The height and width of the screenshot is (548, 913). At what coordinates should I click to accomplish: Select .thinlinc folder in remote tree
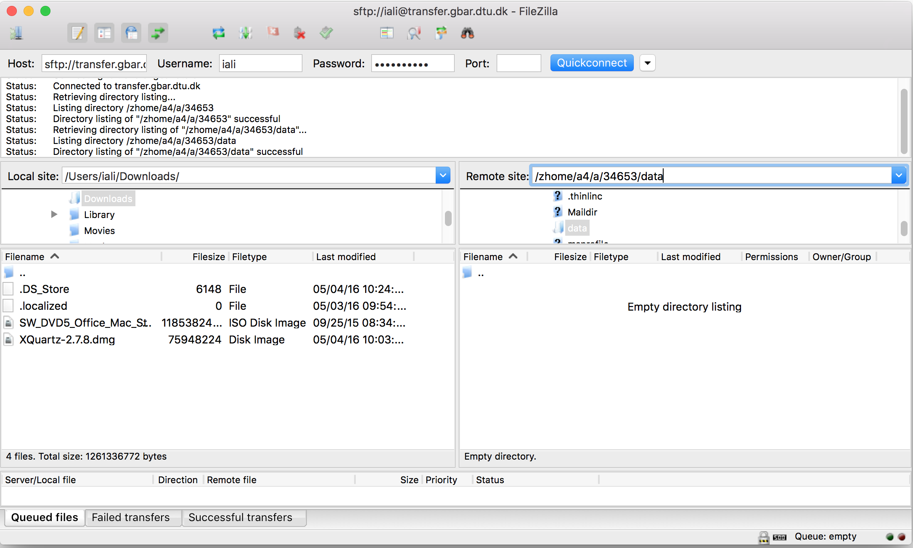[585, 196]
